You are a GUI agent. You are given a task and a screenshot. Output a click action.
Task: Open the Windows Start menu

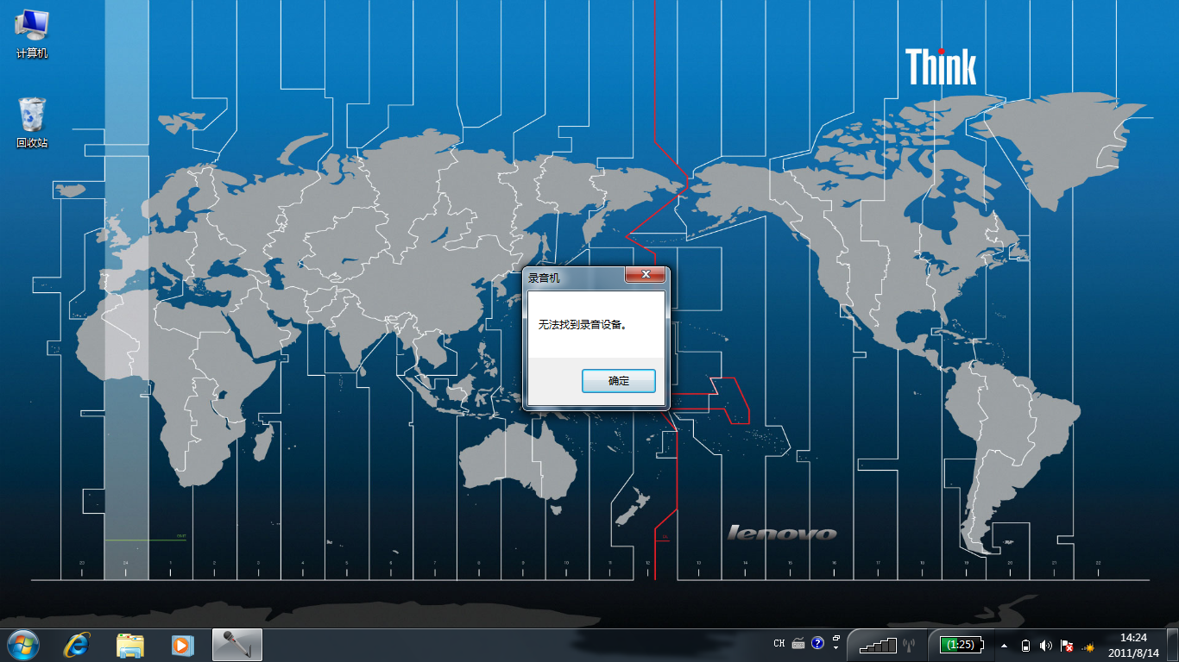[x=23, y=644]
